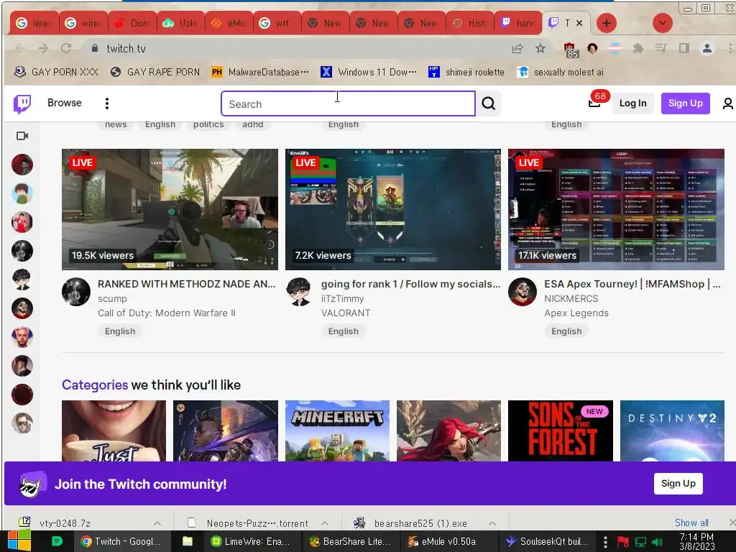
Task: Click the camera icon atop the Twitch sidebar
Action: point(22,136)
